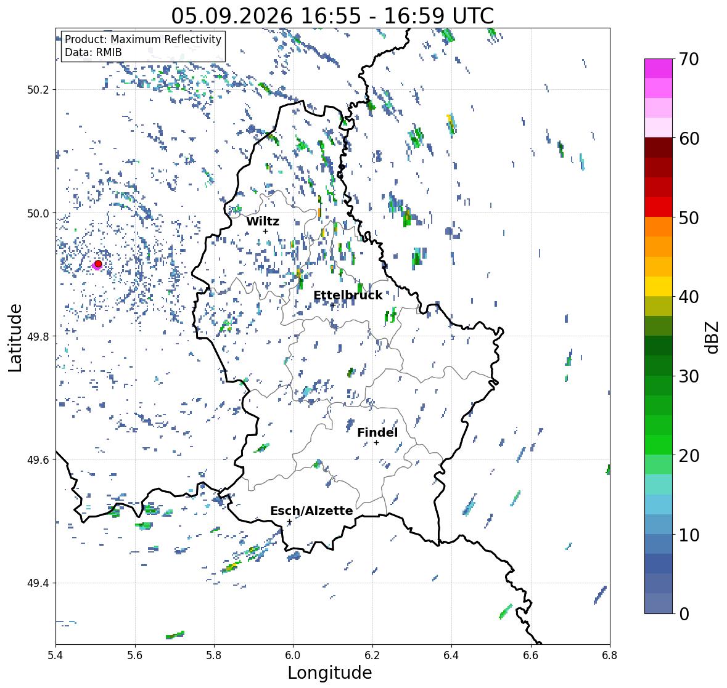Image resolution: width=727 pixels, height=688 pixels.
Task: Click the date and time title
Action: click(332, 16)
